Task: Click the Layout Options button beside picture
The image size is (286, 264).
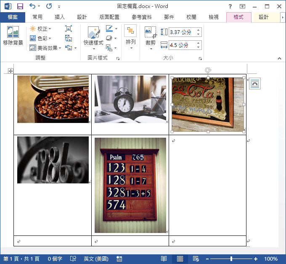Action: tap(255, 84)
